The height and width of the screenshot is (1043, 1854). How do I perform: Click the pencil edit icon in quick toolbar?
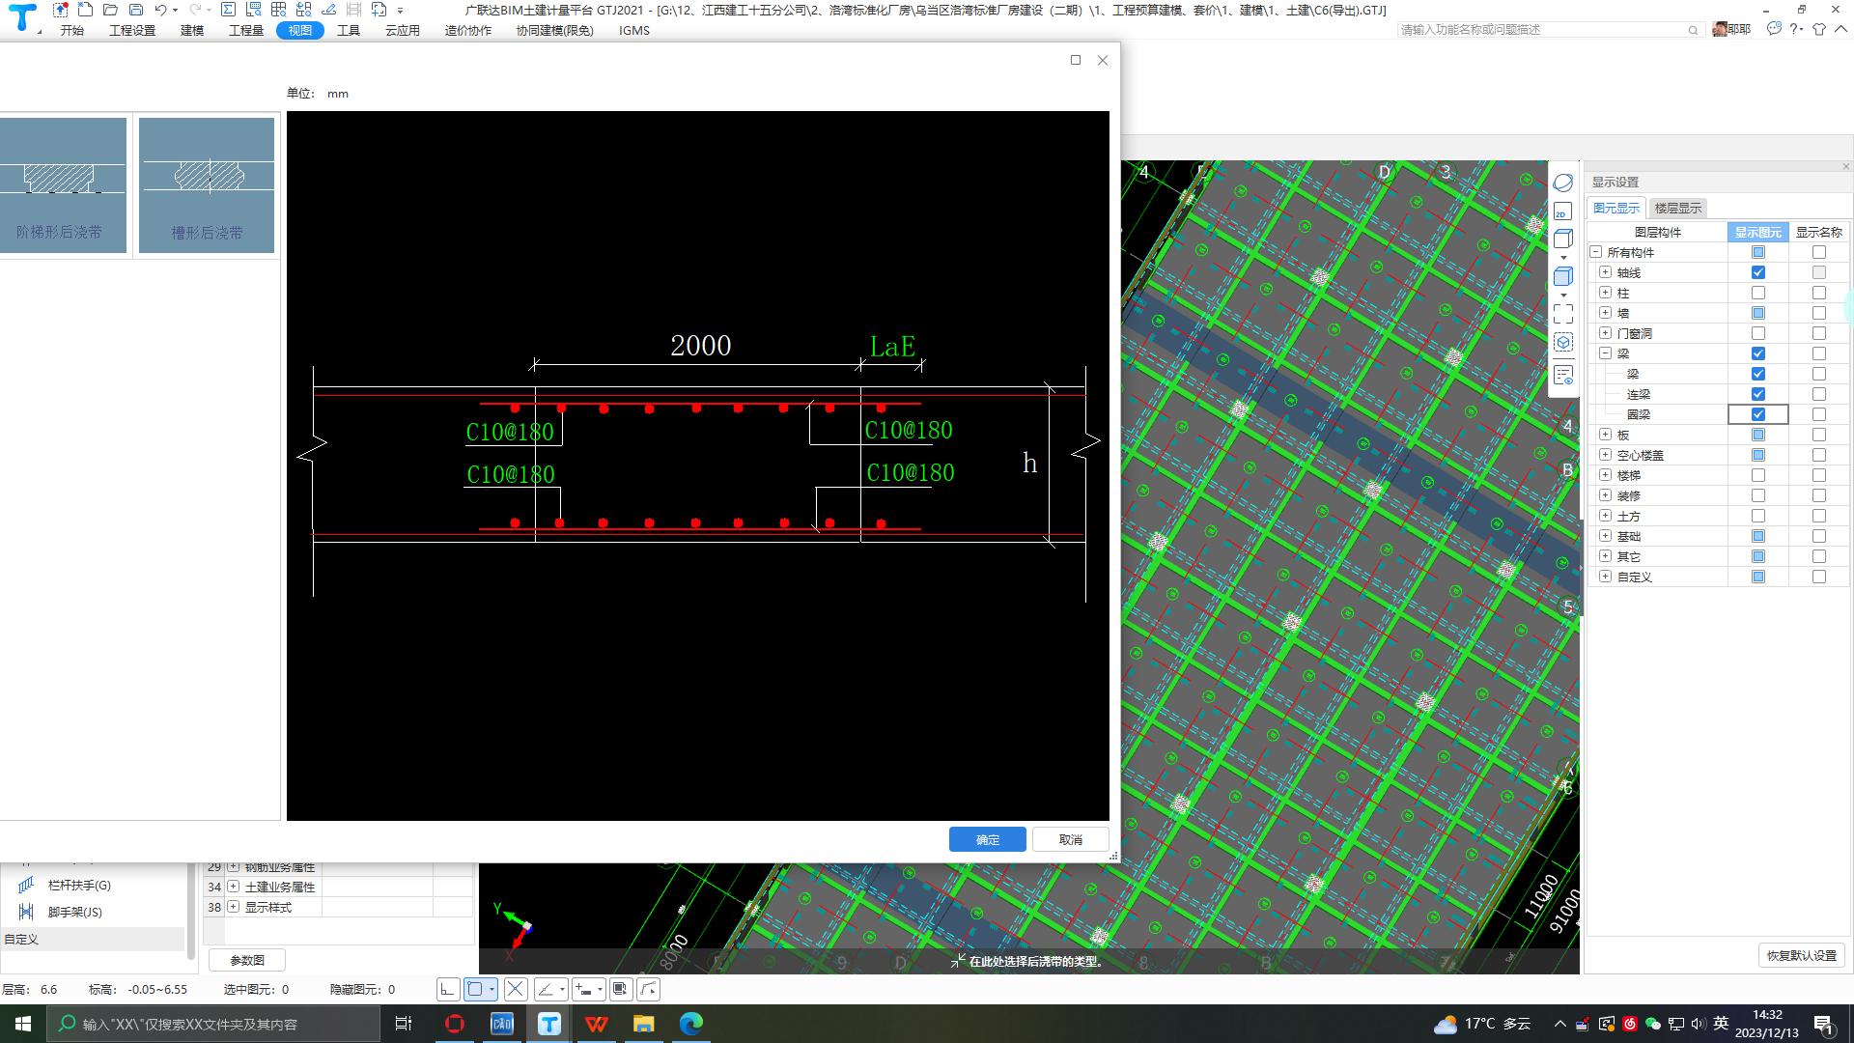click(x=328, y=10)
